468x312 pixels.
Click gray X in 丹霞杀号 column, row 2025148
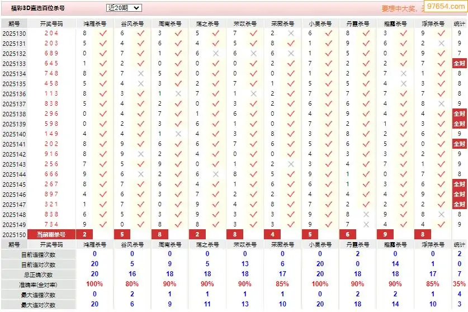coord(366,214)
